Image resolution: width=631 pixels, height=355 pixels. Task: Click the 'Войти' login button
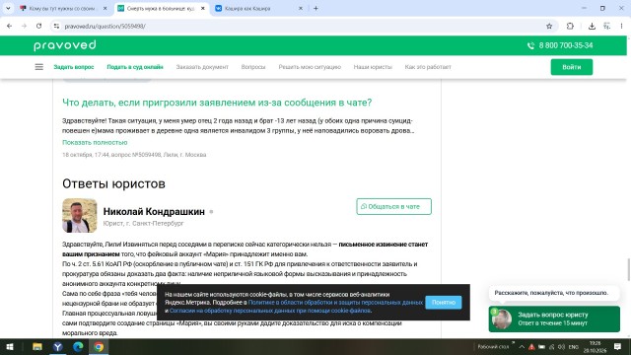[x=572, y=67]
